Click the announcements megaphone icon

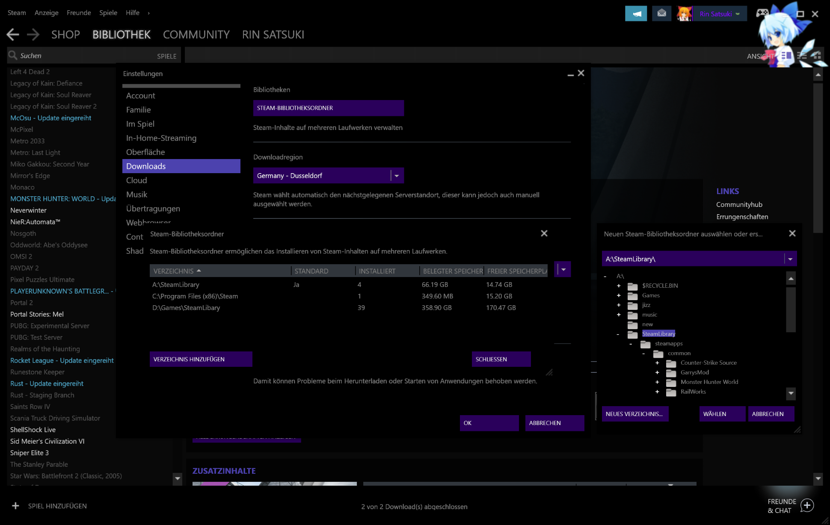point(636,14)
